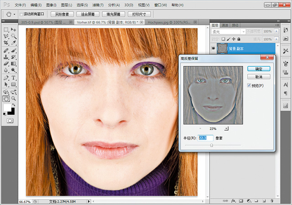
Task: Click the 打印尺寸 button
Action: pyautogui.click(x=139, y=14)
